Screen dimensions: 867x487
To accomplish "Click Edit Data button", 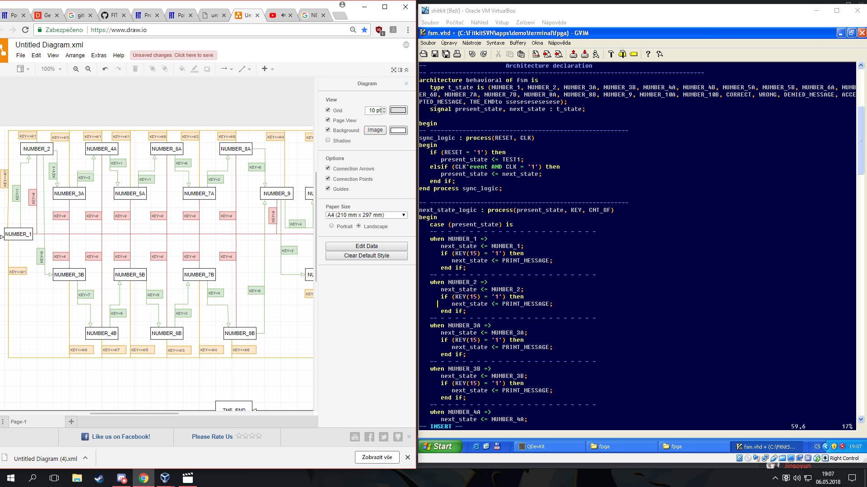I will pyautogui.click(x=367, y=246).
